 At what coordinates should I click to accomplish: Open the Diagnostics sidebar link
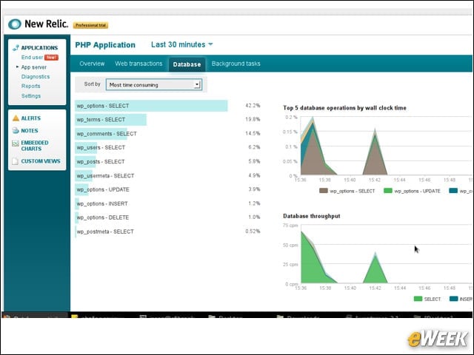(36, 77)
